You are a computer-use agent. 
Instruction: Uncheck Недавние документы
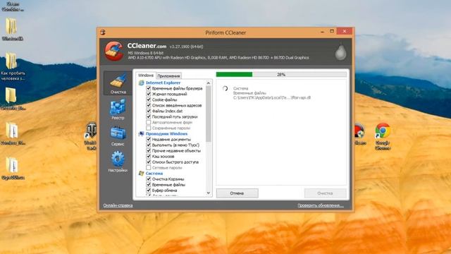[x=149, y=140]
